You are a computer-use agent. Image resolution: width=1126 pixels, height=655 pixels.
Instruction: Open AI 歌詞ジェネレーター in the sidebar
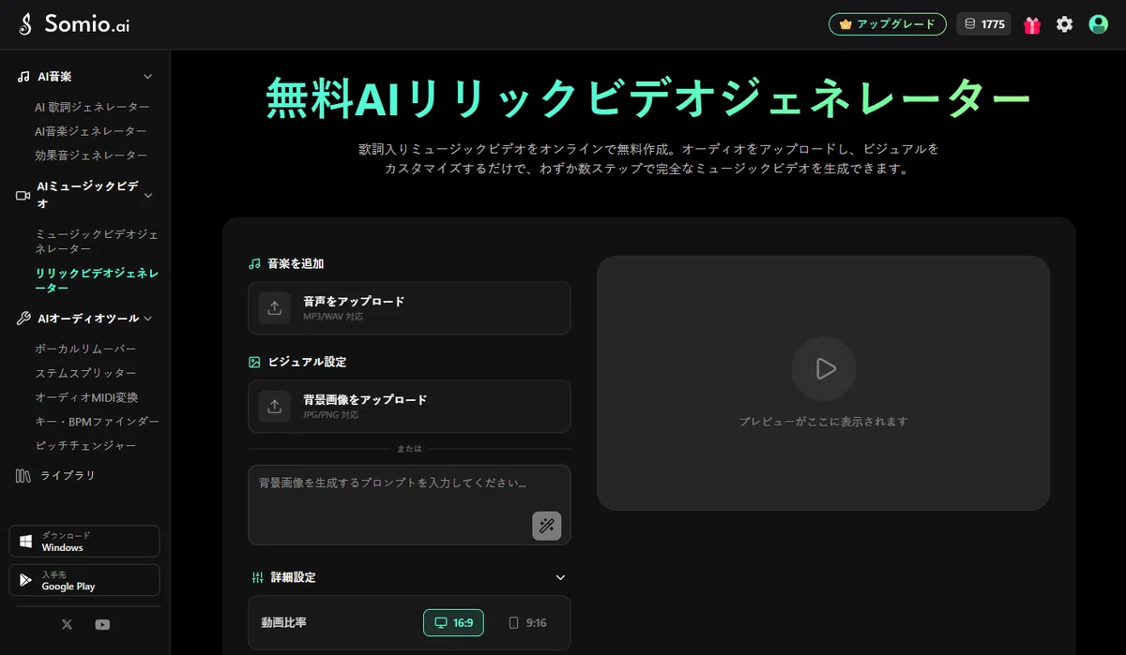coord(92,107)
